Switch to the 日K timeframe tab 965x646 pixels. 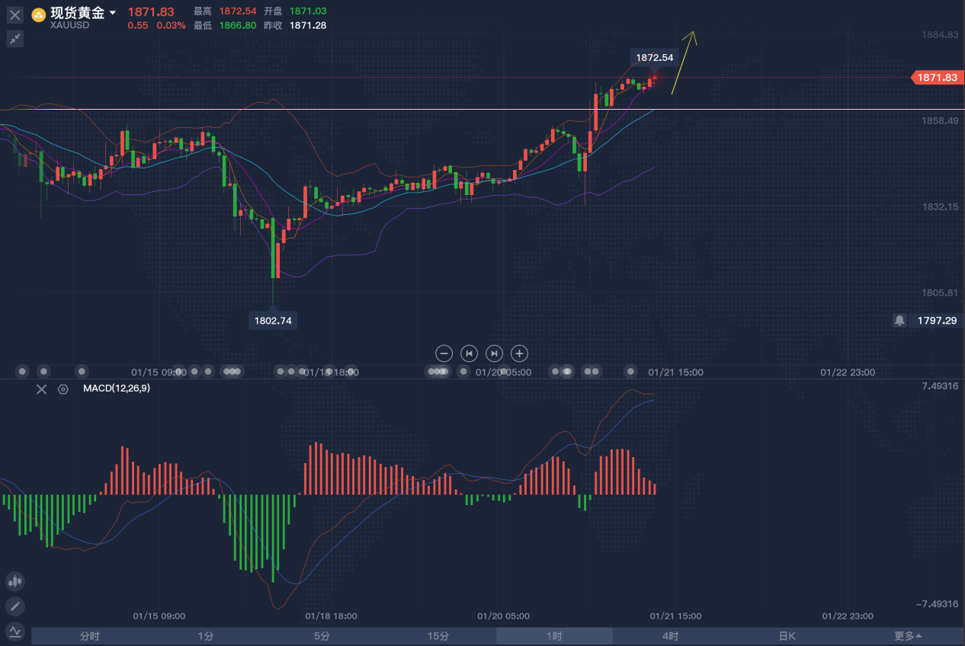click(787, 636)
